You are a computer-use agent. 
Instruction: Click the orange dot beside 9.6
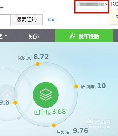pyautogui.click(x=15, y=103)
